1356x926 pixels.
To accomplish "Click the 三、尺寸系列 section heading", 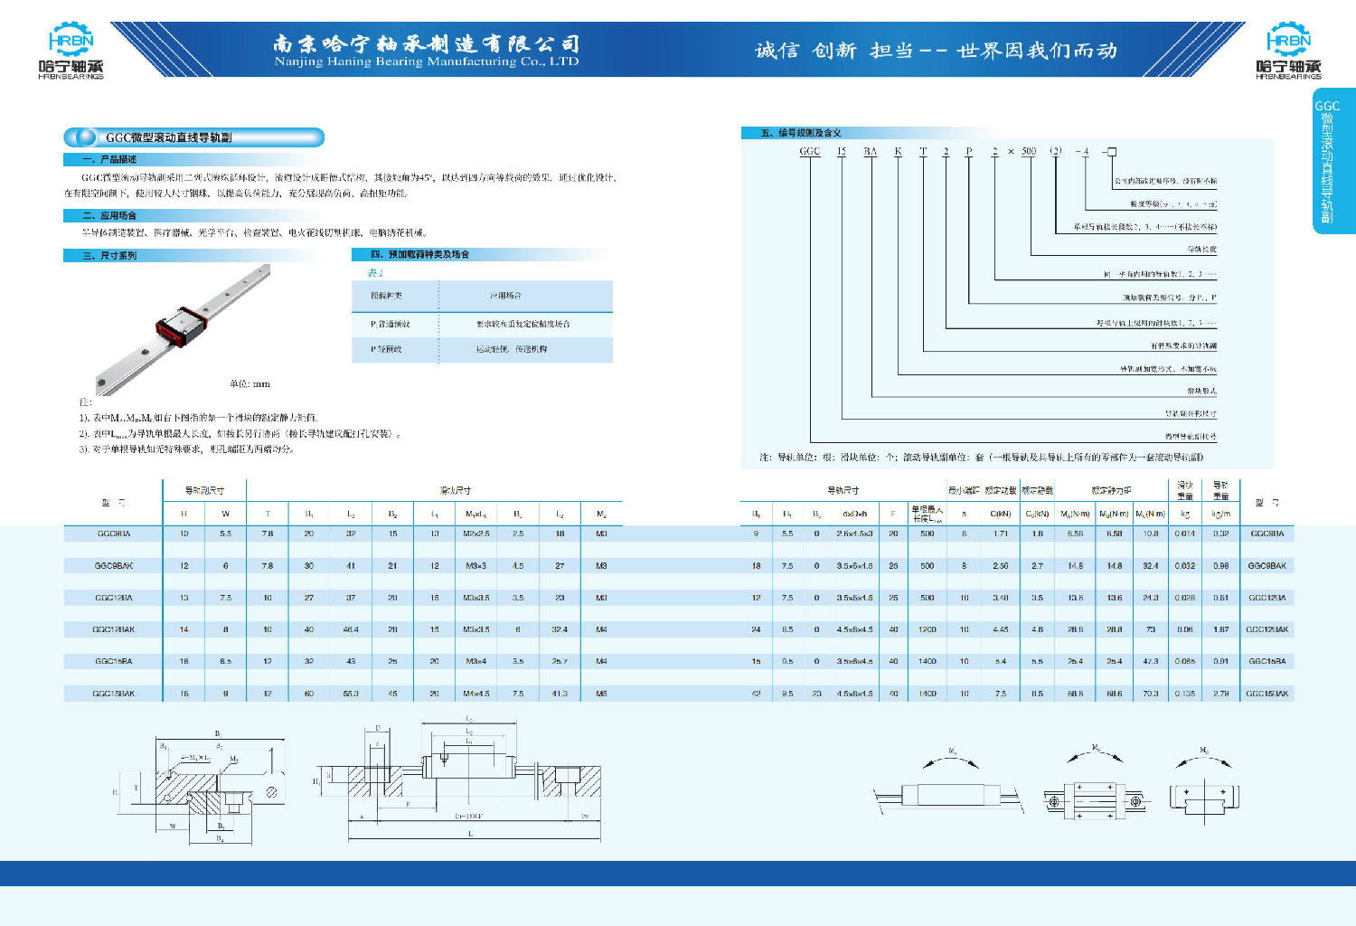I will pos(109,256).
